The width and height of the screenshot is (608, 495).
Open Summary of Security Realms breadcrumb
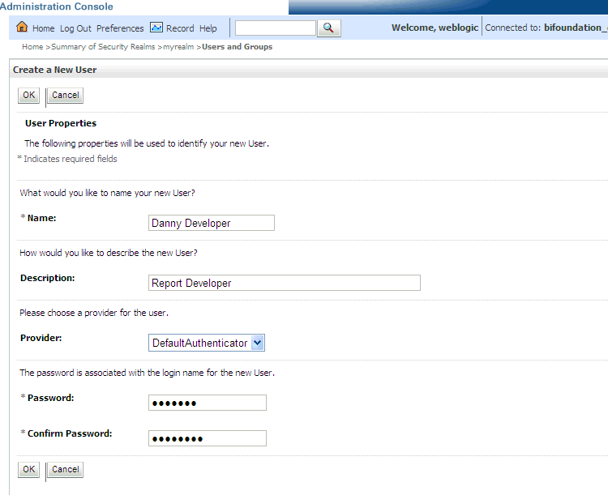(x=103, y=47)
